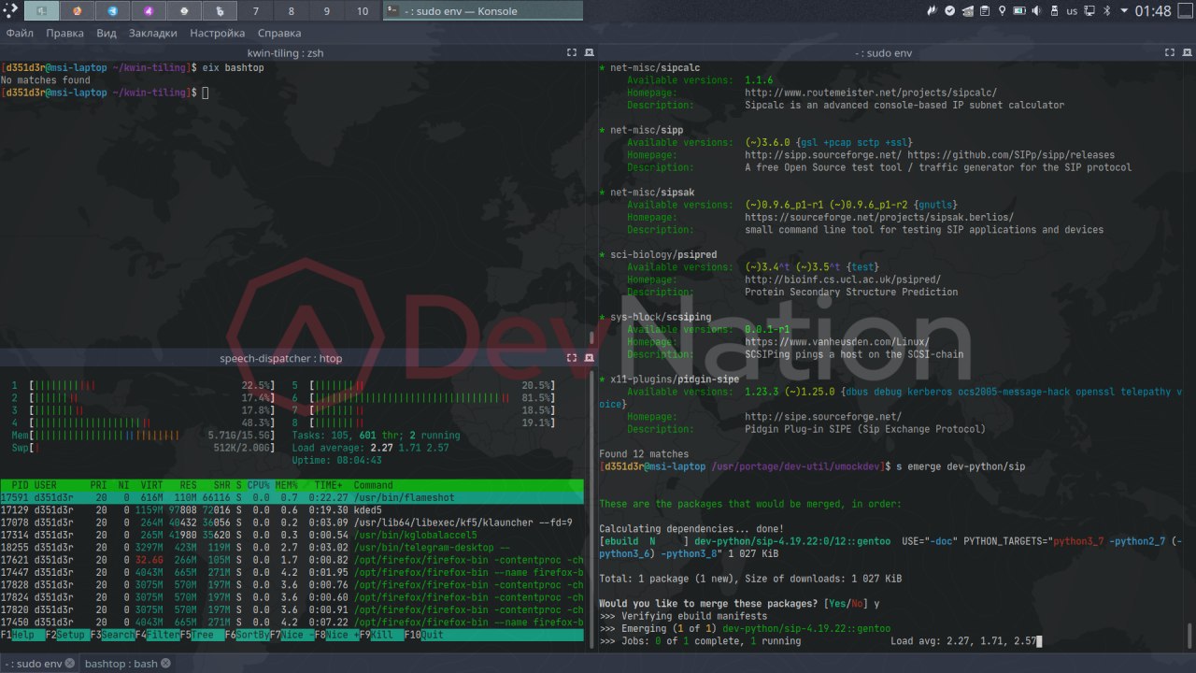This screenshot has height=673, width=1196.
Task: Click the Bluetooth tray icon
Action: pos(1106,10)
